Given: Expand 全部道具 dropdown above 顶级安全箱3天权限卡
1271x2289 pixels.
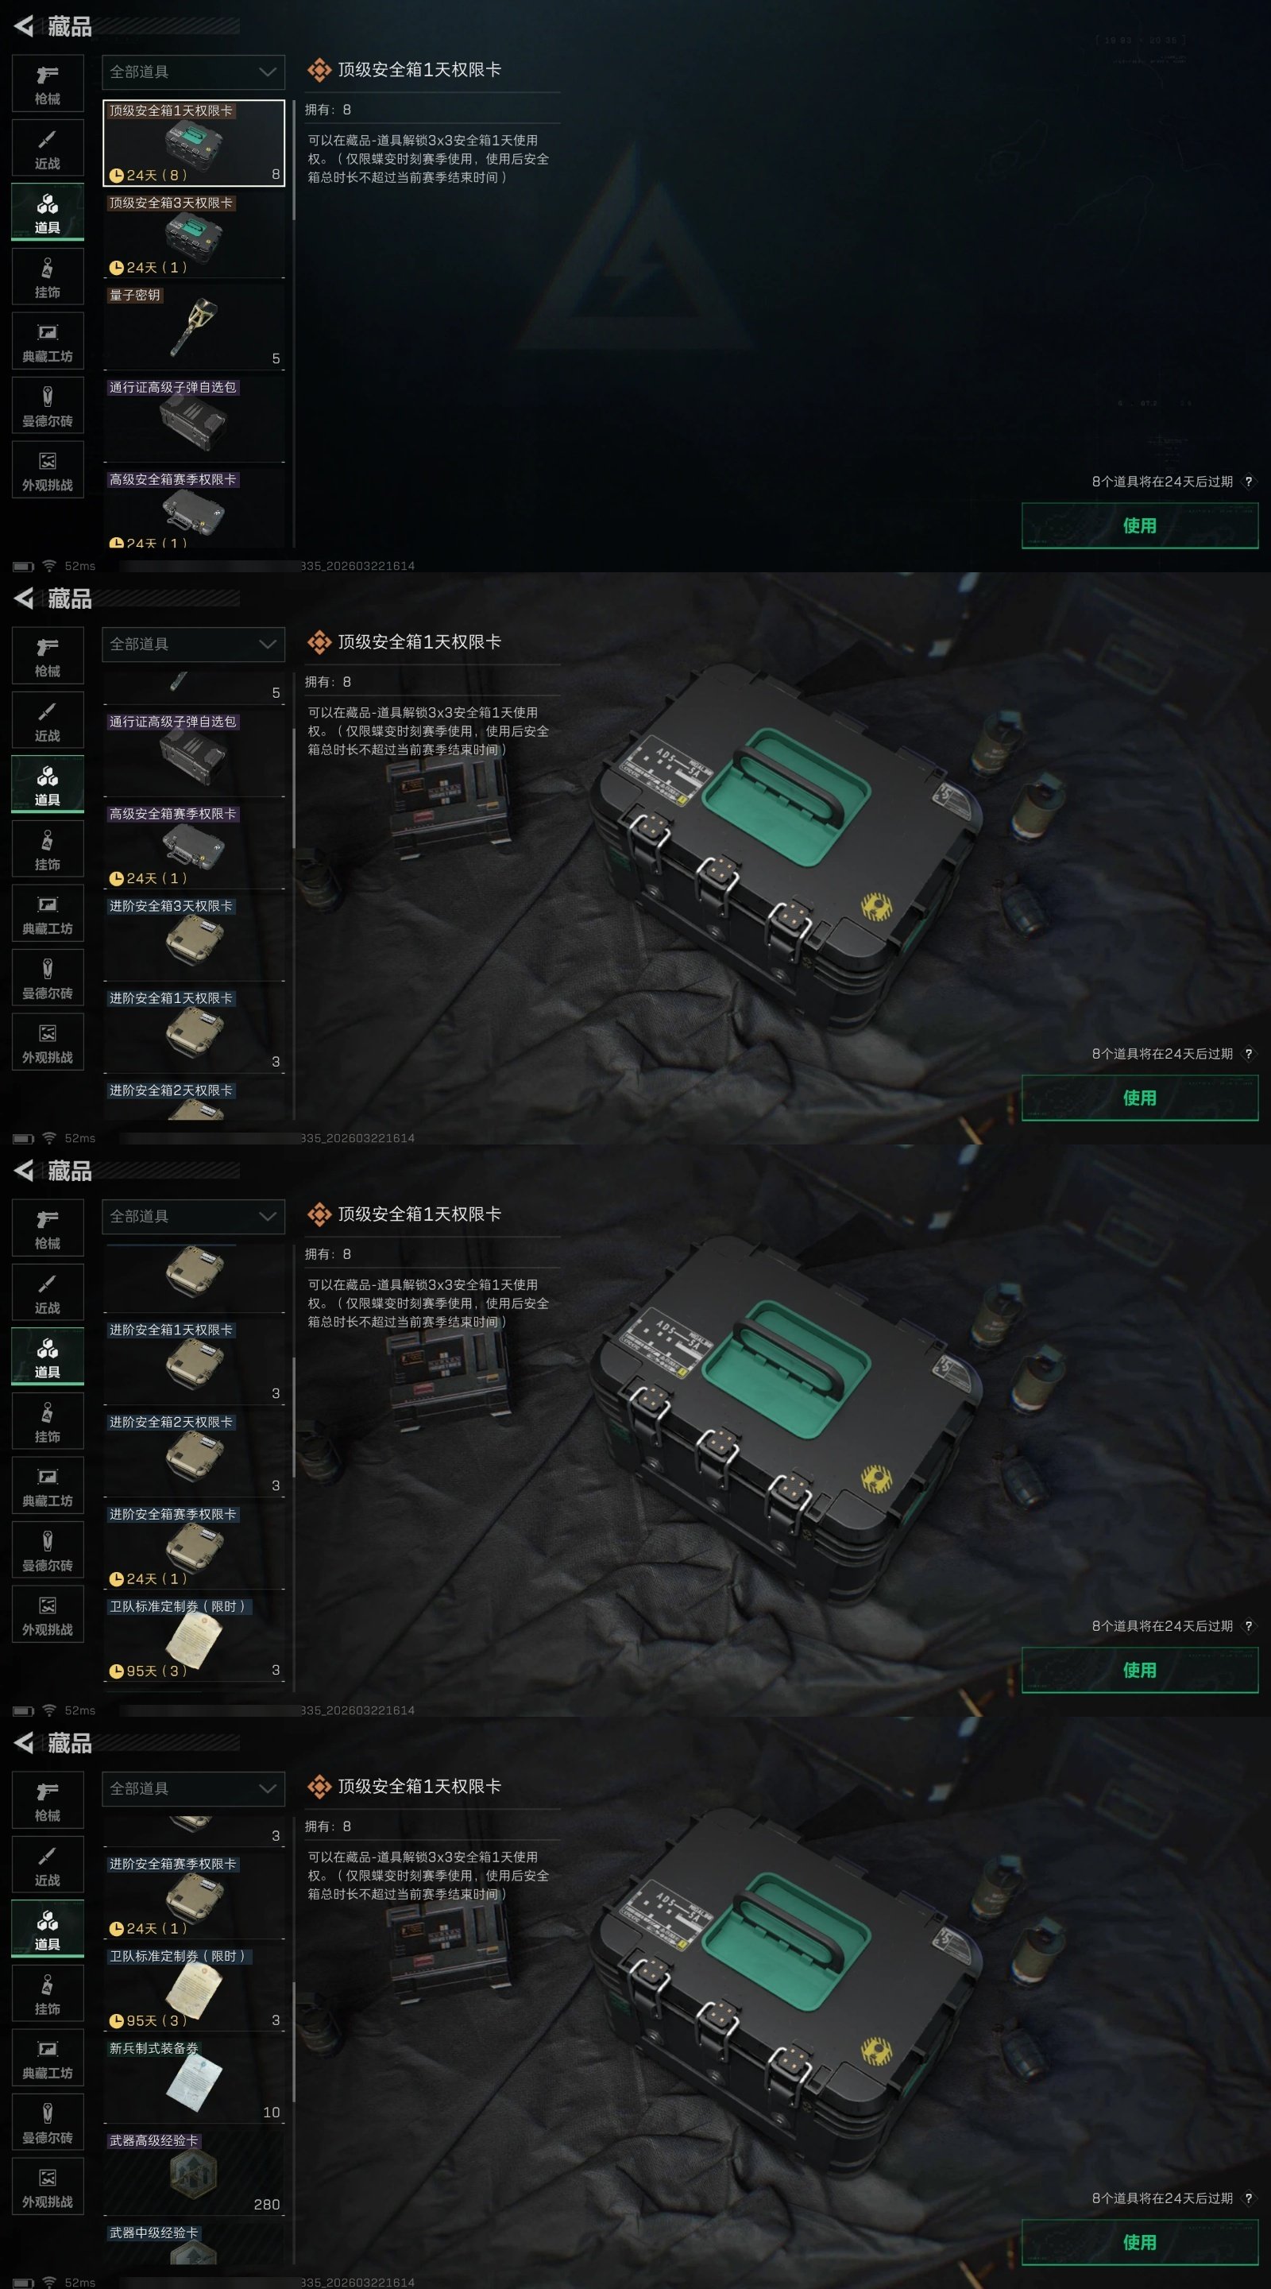Looking at the screenshot, I should pyautogui.click(x=194, y=72).
